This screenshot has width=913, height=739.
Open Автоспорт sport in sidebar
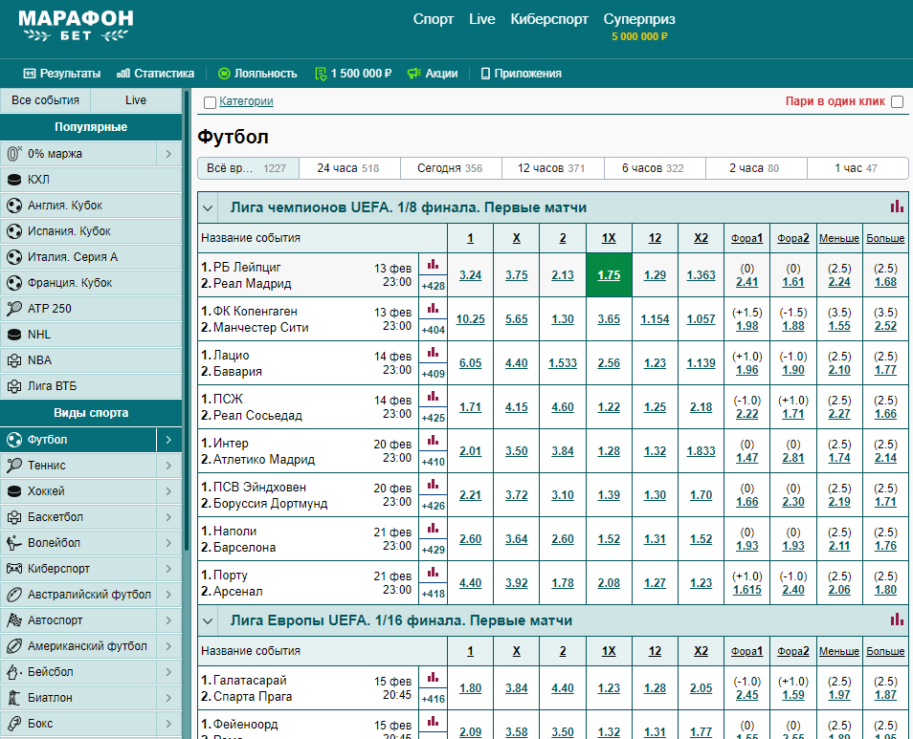click(78, 620)
